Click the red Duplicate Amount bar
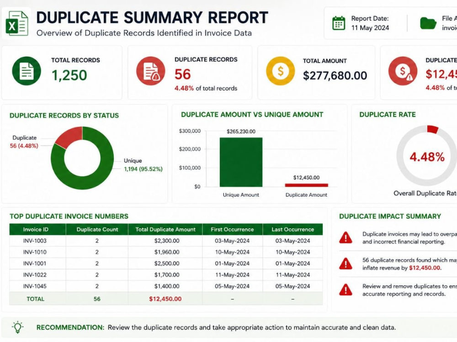This screenshot has height=342, width=457. click(x=306, y=185)
